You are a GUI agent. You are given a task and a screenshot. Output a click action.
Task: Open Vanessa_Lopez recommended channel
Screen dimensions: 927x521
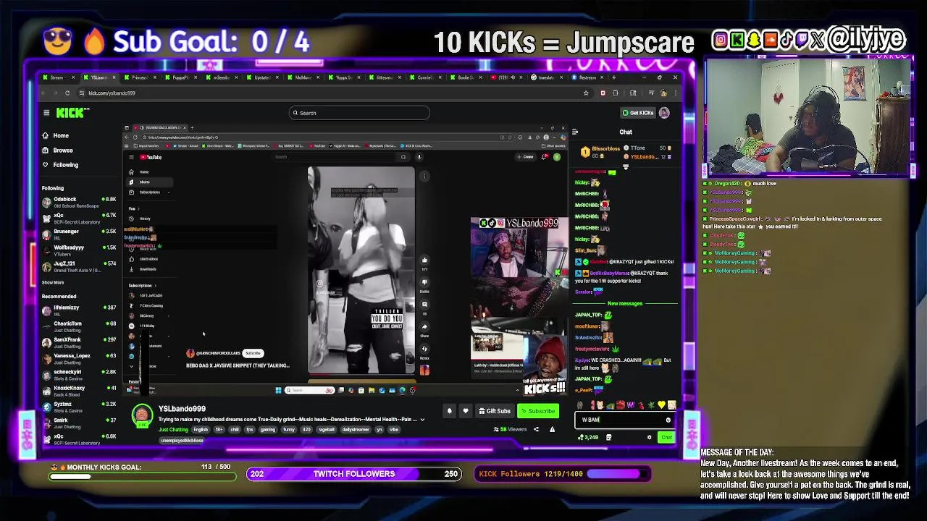pyautogui.click(x=79, y=358)
